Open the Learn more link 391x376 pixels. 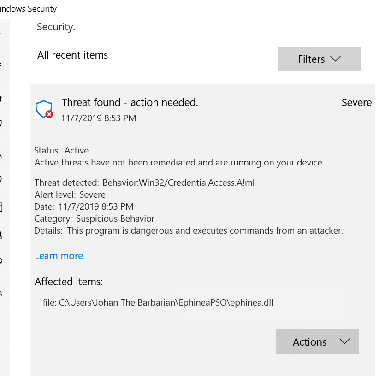59,256
